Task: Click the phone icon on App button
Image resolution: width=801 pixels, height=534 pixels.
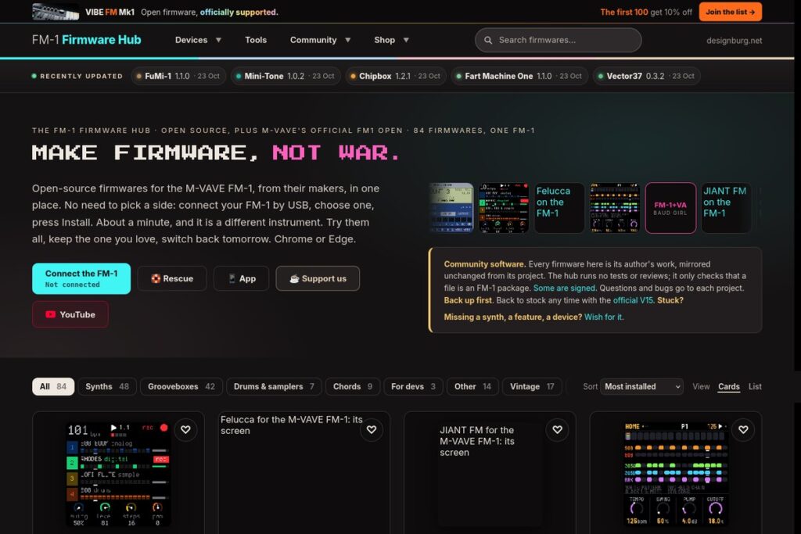Action: click(x=232, y=278)
